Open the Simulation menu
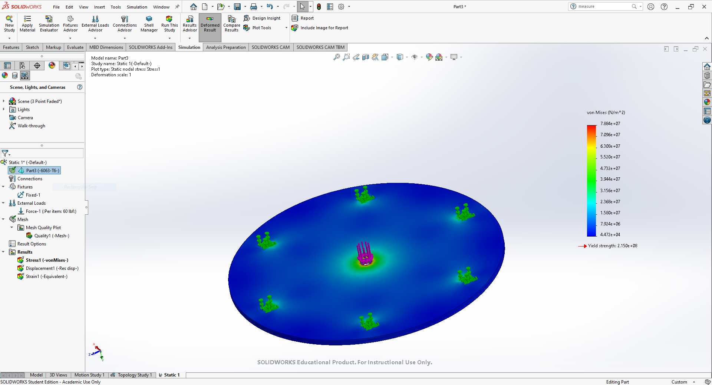This screenshot has width=712, height=385. (x=137, y=7)
